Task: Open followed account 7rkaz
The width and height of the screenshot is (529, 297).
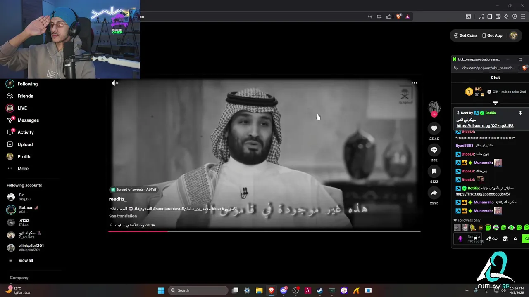Action: (x=19, y=222)
